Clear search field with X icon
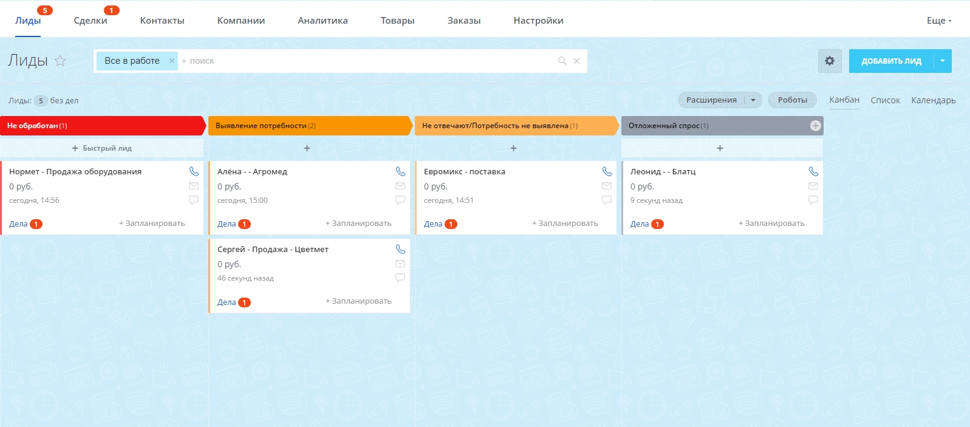This screenshot has height=427, width=970. 577,61
